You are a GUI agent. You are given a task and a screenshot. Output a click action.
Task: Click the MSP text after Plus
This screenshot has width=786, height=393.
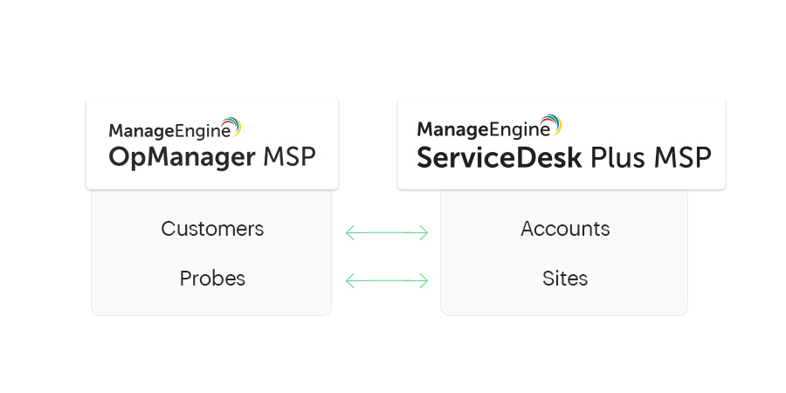pyautogui.click(x=683, y=157)
